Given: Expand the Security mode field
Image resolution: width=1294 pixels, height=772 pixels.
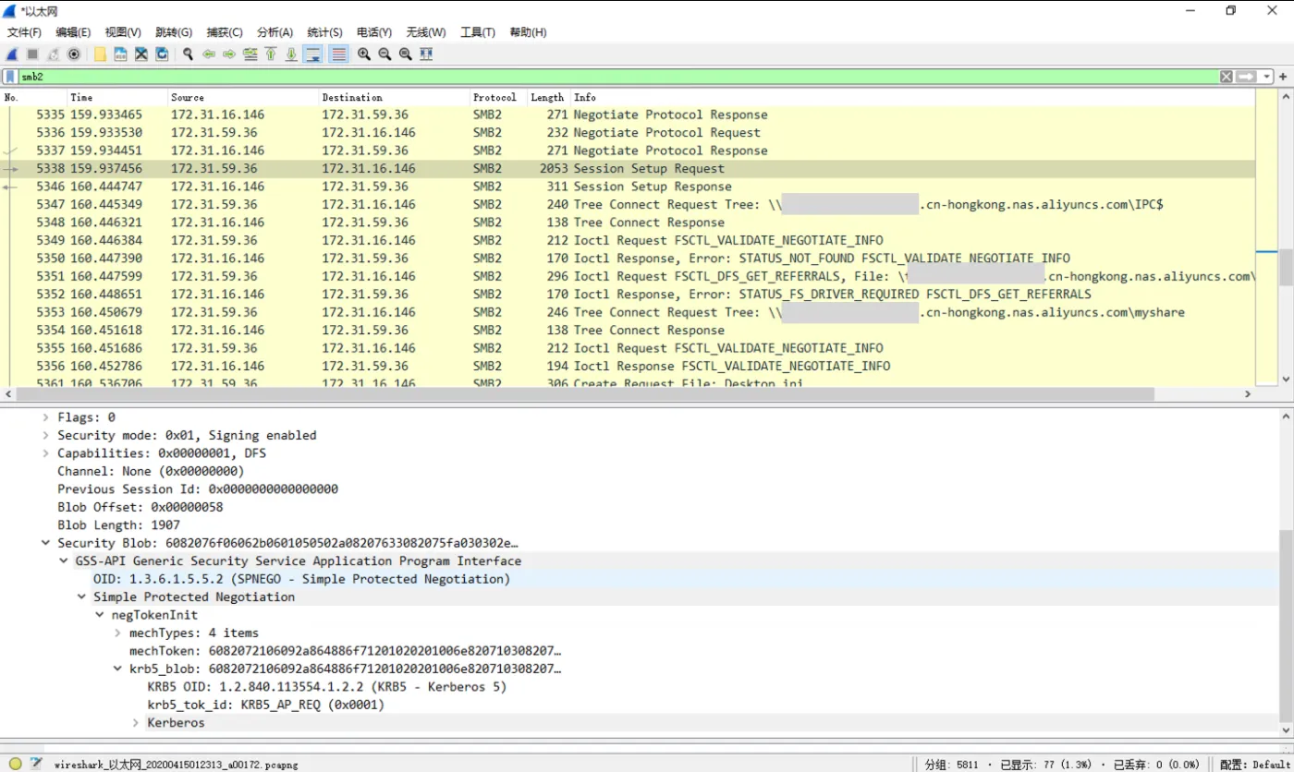Looking at the screenshot, I should click(46, 435).
